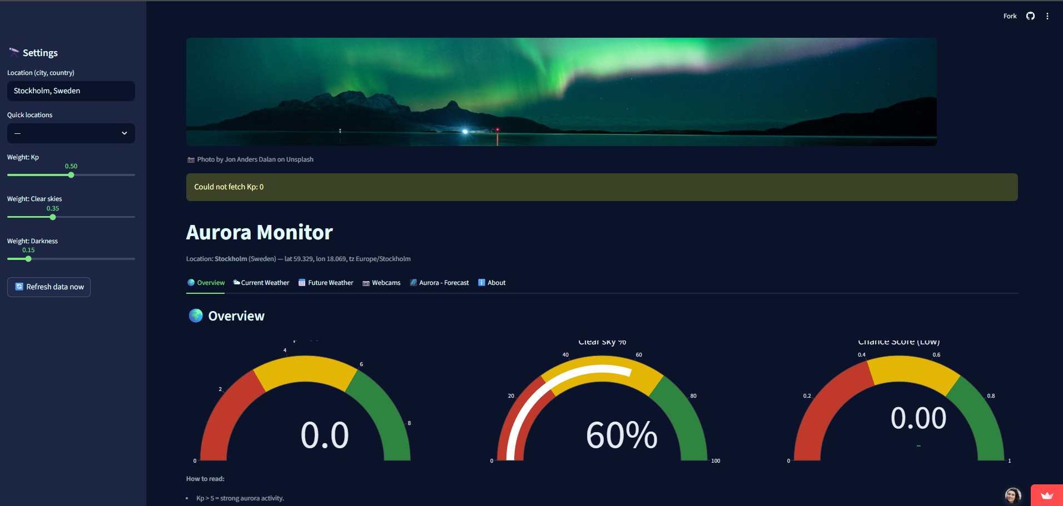Click the Refresh data now button

pos(49,287)
